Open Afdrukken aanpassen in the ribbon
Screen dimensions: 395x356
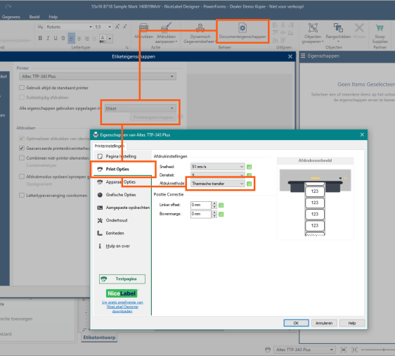[166, 33]
